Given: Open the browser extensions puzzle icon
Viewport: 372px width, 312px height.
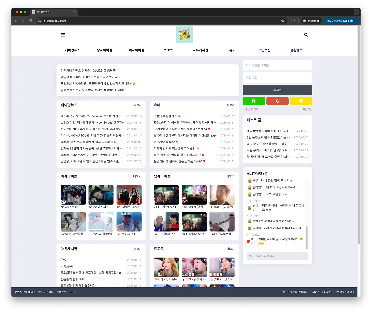Looking at the screenshot, I should 293,21.
